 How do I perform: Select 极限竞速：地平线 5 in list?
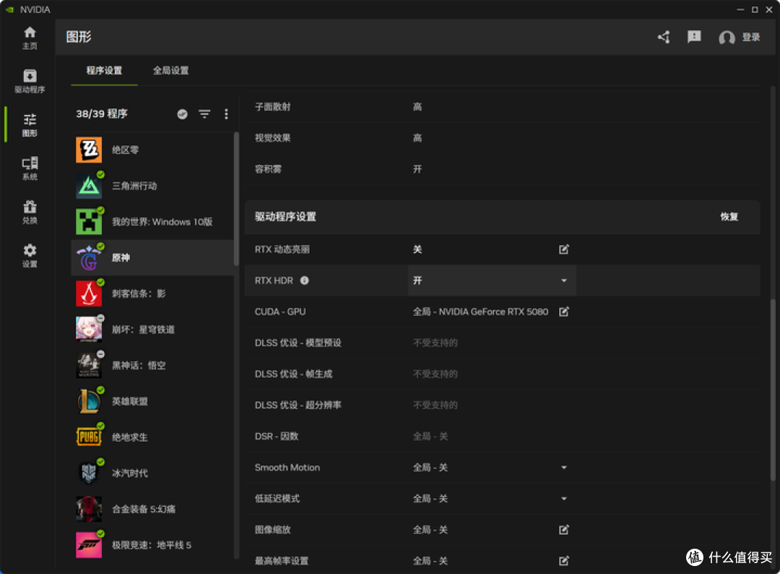[x=152, y=544]
